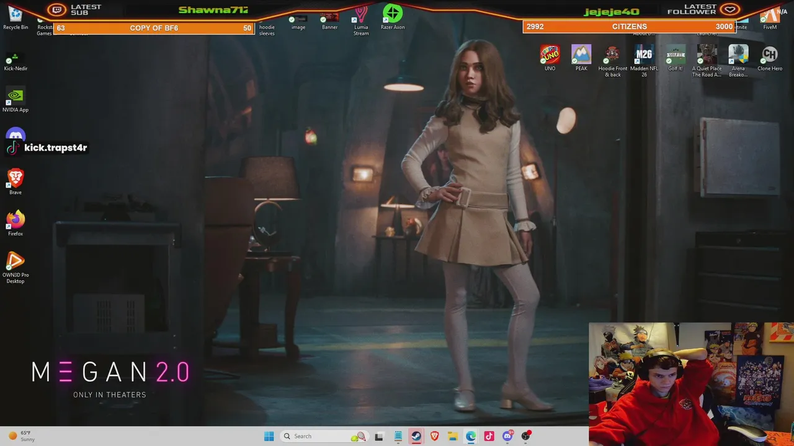Image resolution: width=794 pixels, height=446 pixels.
Task: Launch Firefox from the desktop
Action: [16, 224]
